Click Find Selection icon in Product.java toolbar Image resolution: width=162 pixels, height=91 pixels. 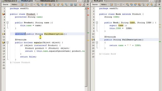(x=38, y=5)
